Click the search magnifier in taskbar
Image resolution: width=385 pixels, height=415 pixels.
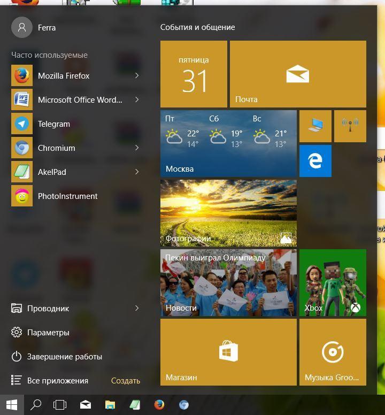[x=36, y=405]
